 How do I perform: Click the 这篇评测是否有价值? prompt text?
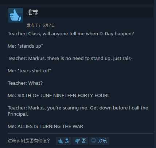coord(29,141)
